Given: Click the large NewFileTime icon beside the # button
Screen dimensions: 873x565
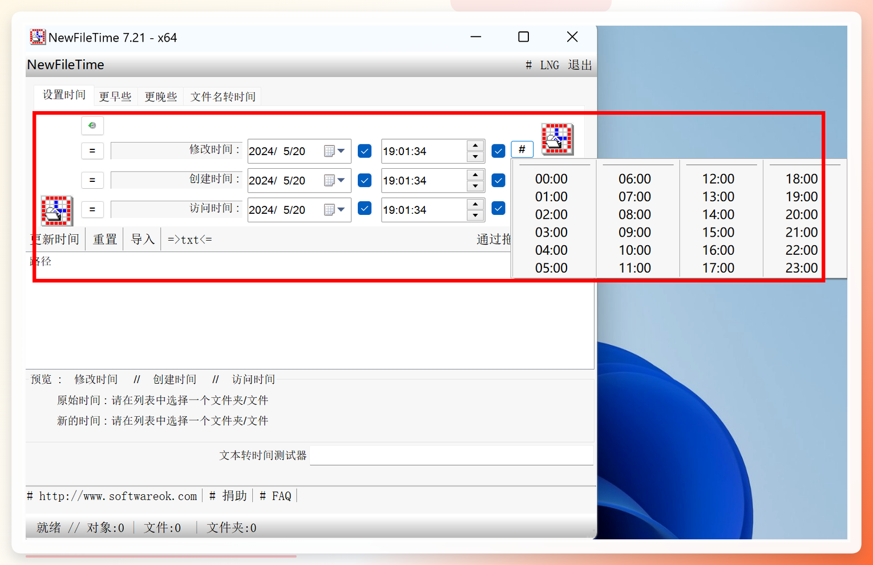Looking at the screenshot, I should pos(557,139).
